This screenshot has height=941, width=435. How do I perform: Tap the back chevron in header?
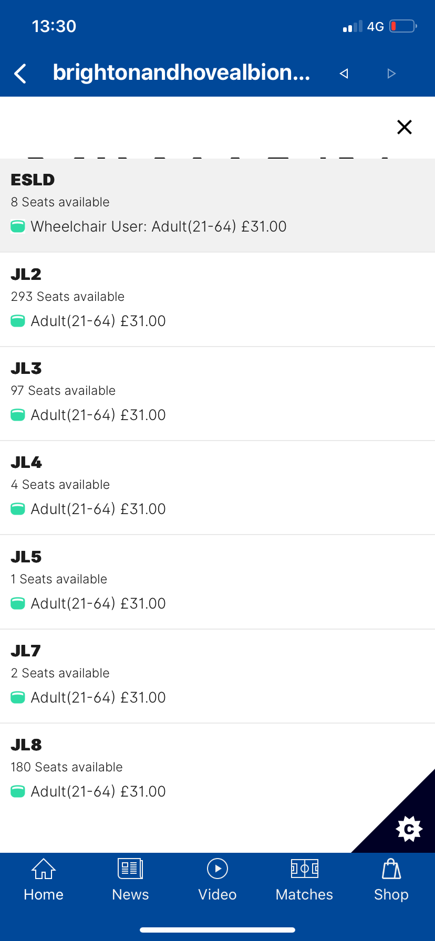tap(20, 74)
